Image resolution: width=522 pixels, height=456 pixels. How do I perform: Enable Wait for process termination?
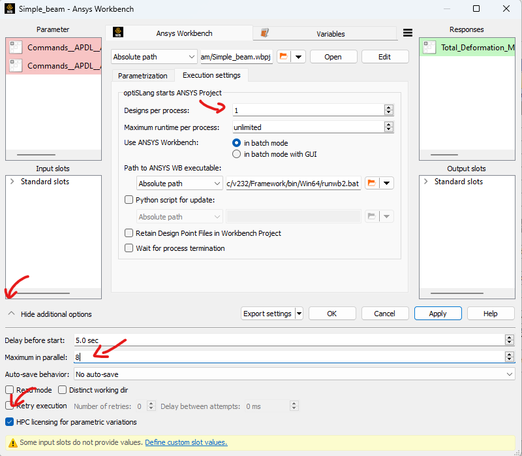click(x=129, y=248)
